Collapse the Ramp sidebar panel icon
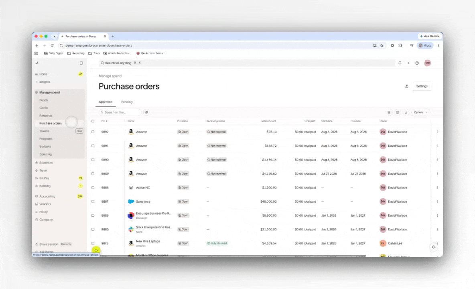475x289 pixels. [x=81, y=63]
